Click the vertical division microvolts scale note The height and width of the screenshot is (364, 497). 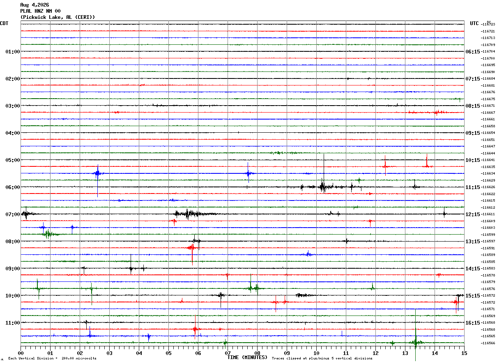[x=53, y=358]
